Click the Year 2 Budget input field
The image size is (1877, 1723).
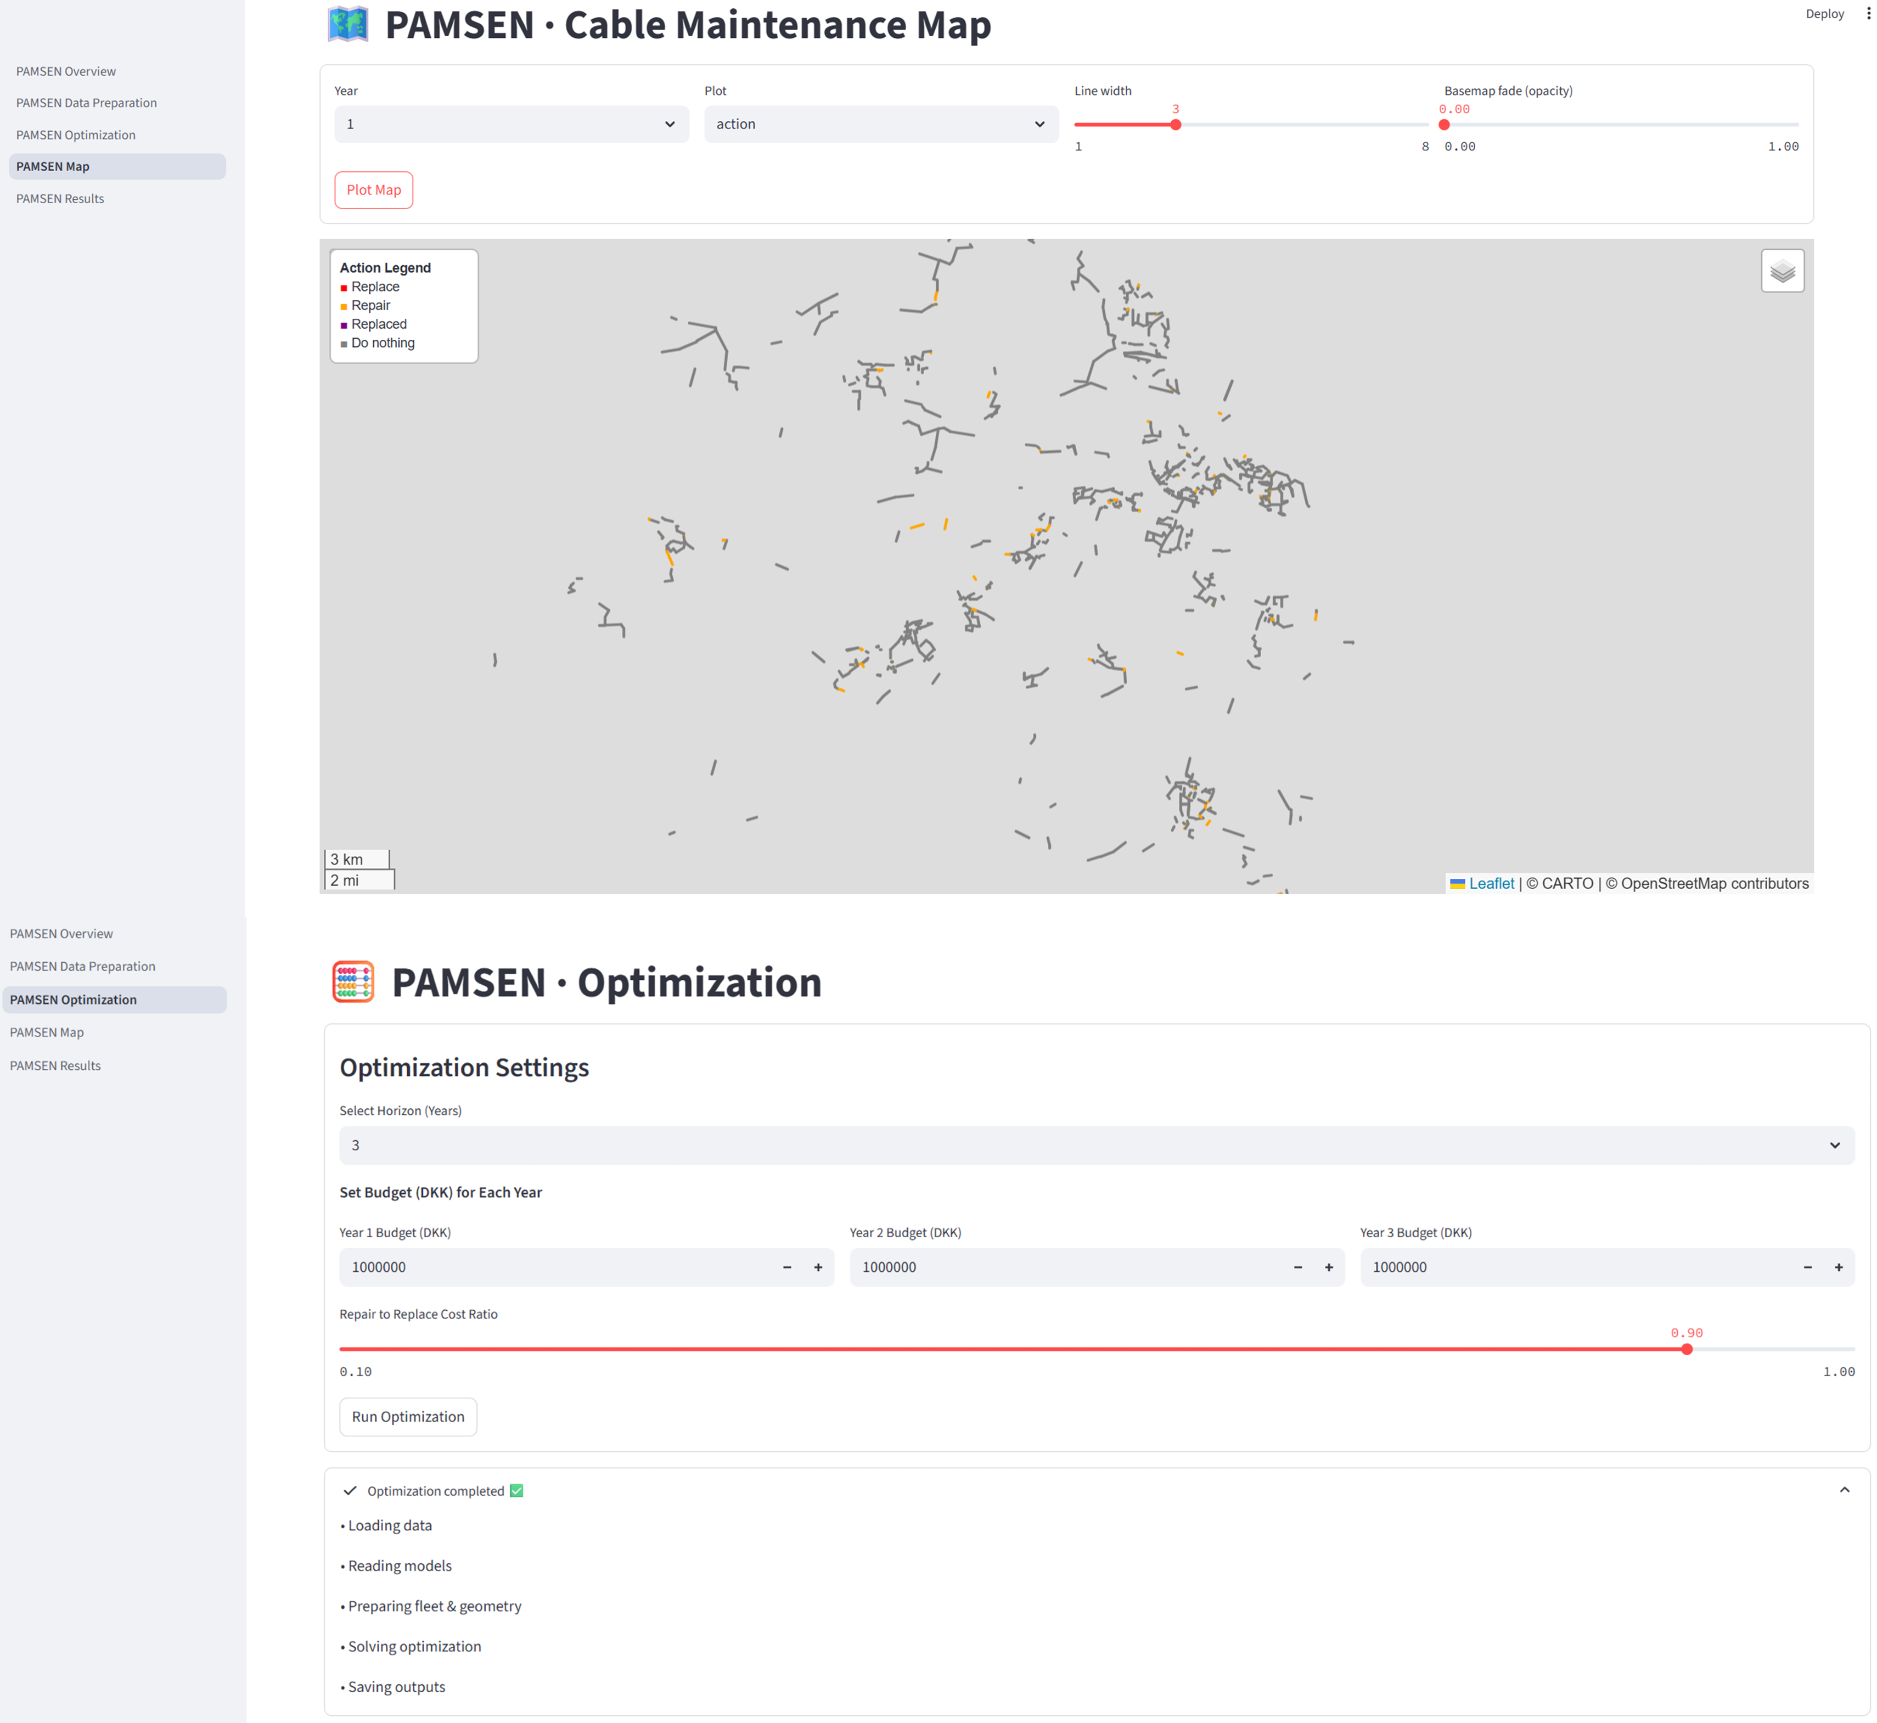1063,1267
